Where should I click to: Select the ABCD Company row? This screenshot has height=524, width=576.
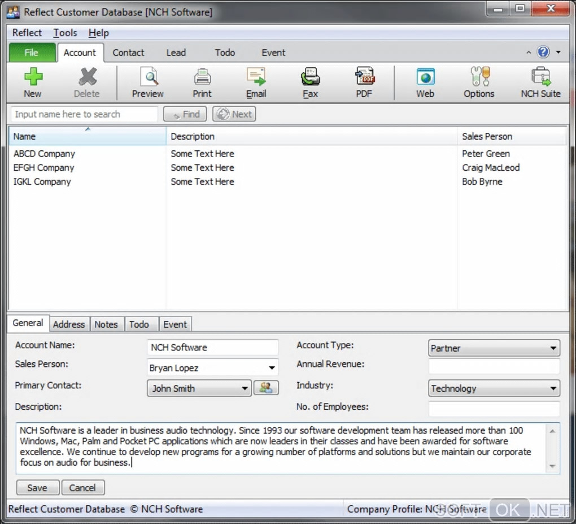click(287, 153)
